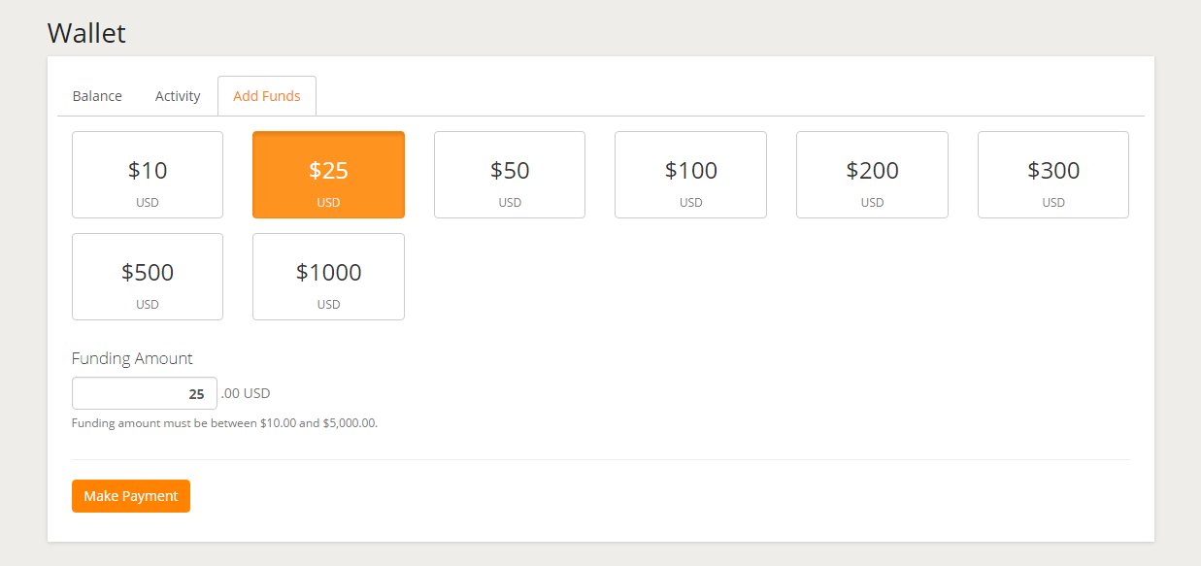Pick the $50 USD preset amount

coord(510,175)
